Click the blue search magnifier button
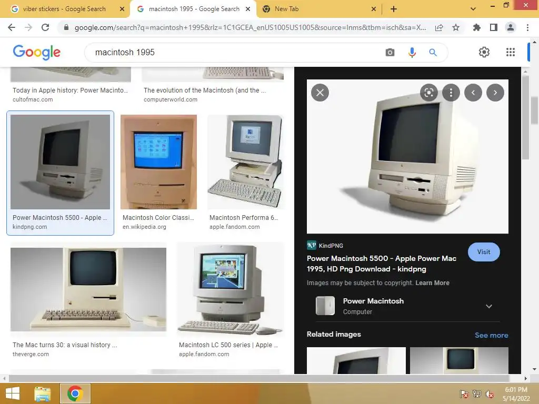The width and height of the screenshot is (539, 404). click(x=433, y=52)
